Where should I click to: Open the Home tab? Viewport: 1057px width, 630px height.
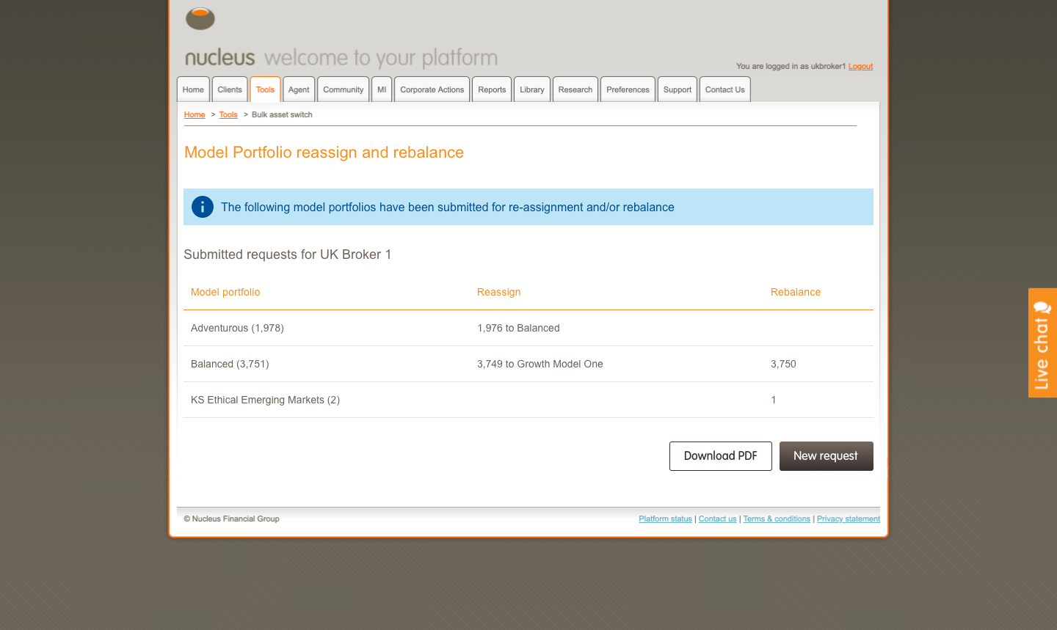point(193,89)
